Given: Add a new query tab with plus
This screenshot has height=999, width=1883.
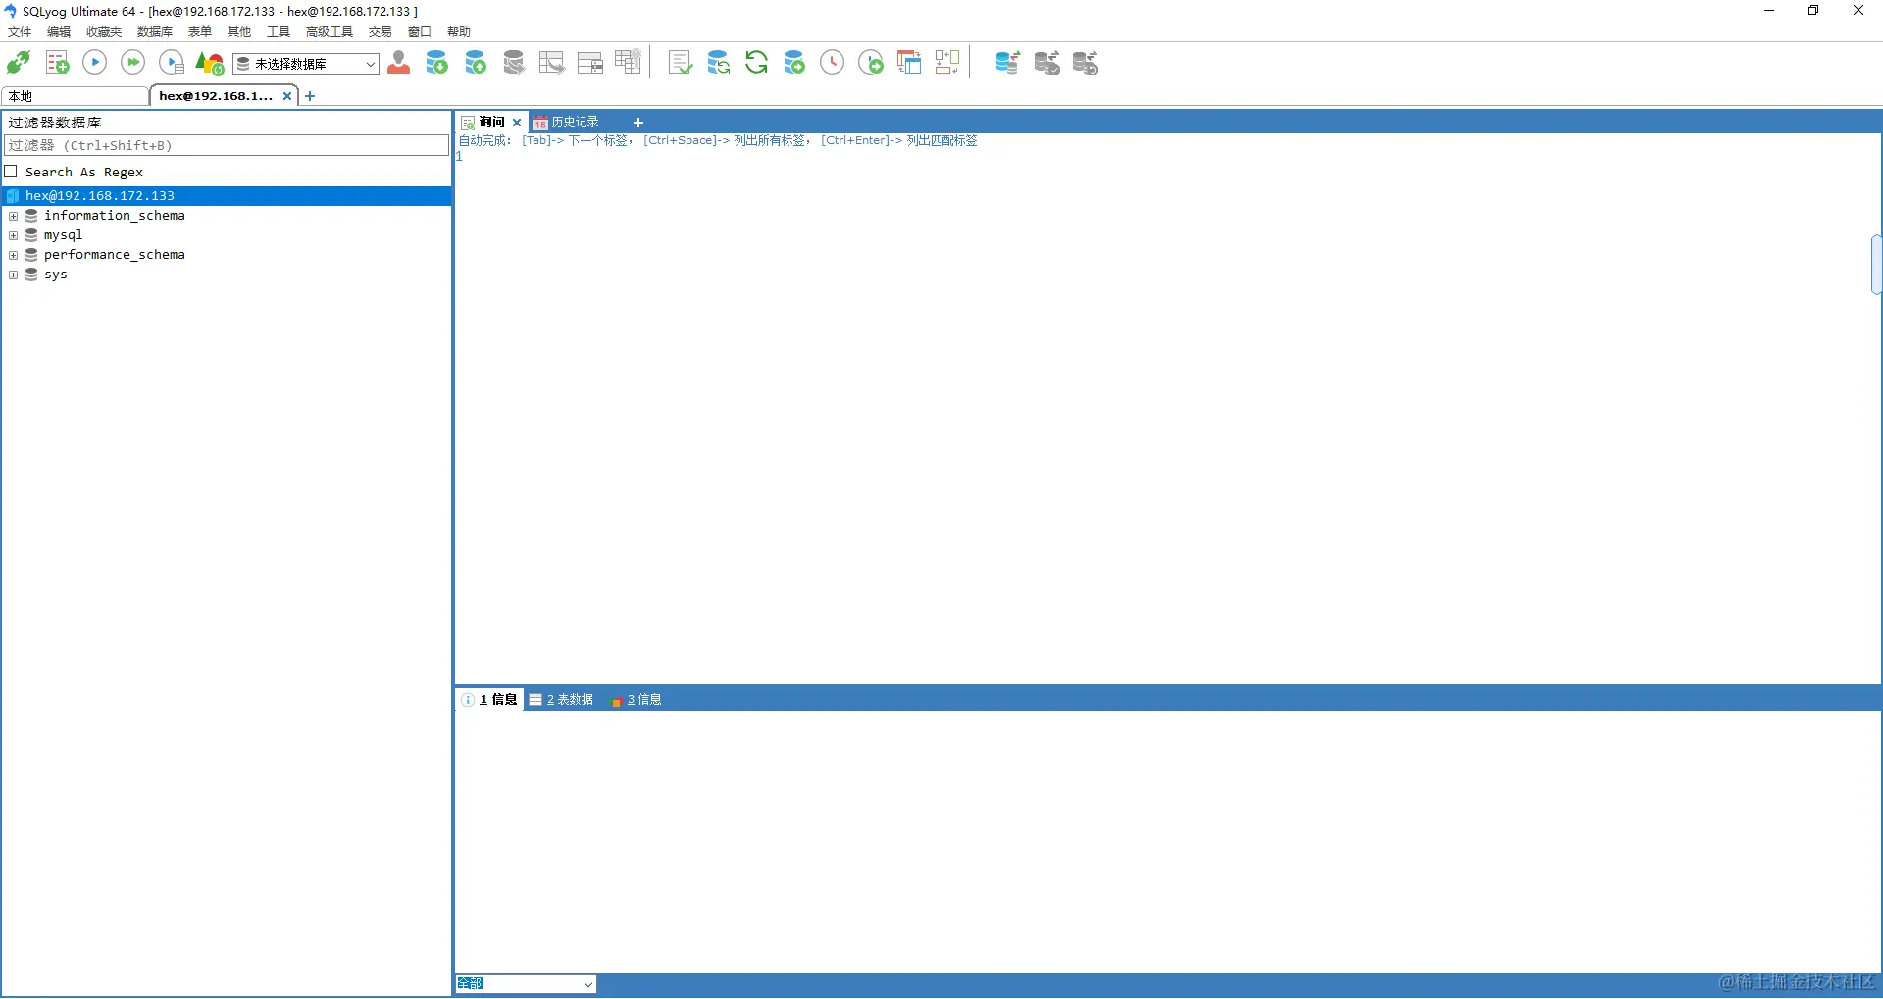Looking at the screenshot, I should pyautogui.click(x=638, y=123).
